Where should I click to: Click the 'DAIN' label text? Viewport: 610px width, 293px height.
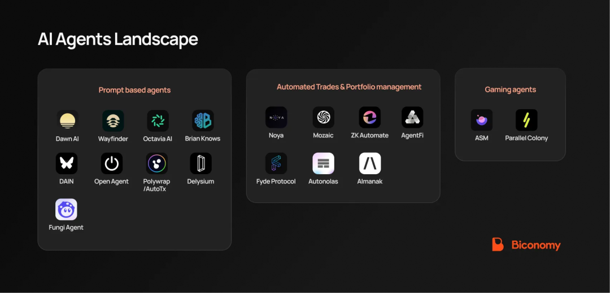[x=67, y=181]
